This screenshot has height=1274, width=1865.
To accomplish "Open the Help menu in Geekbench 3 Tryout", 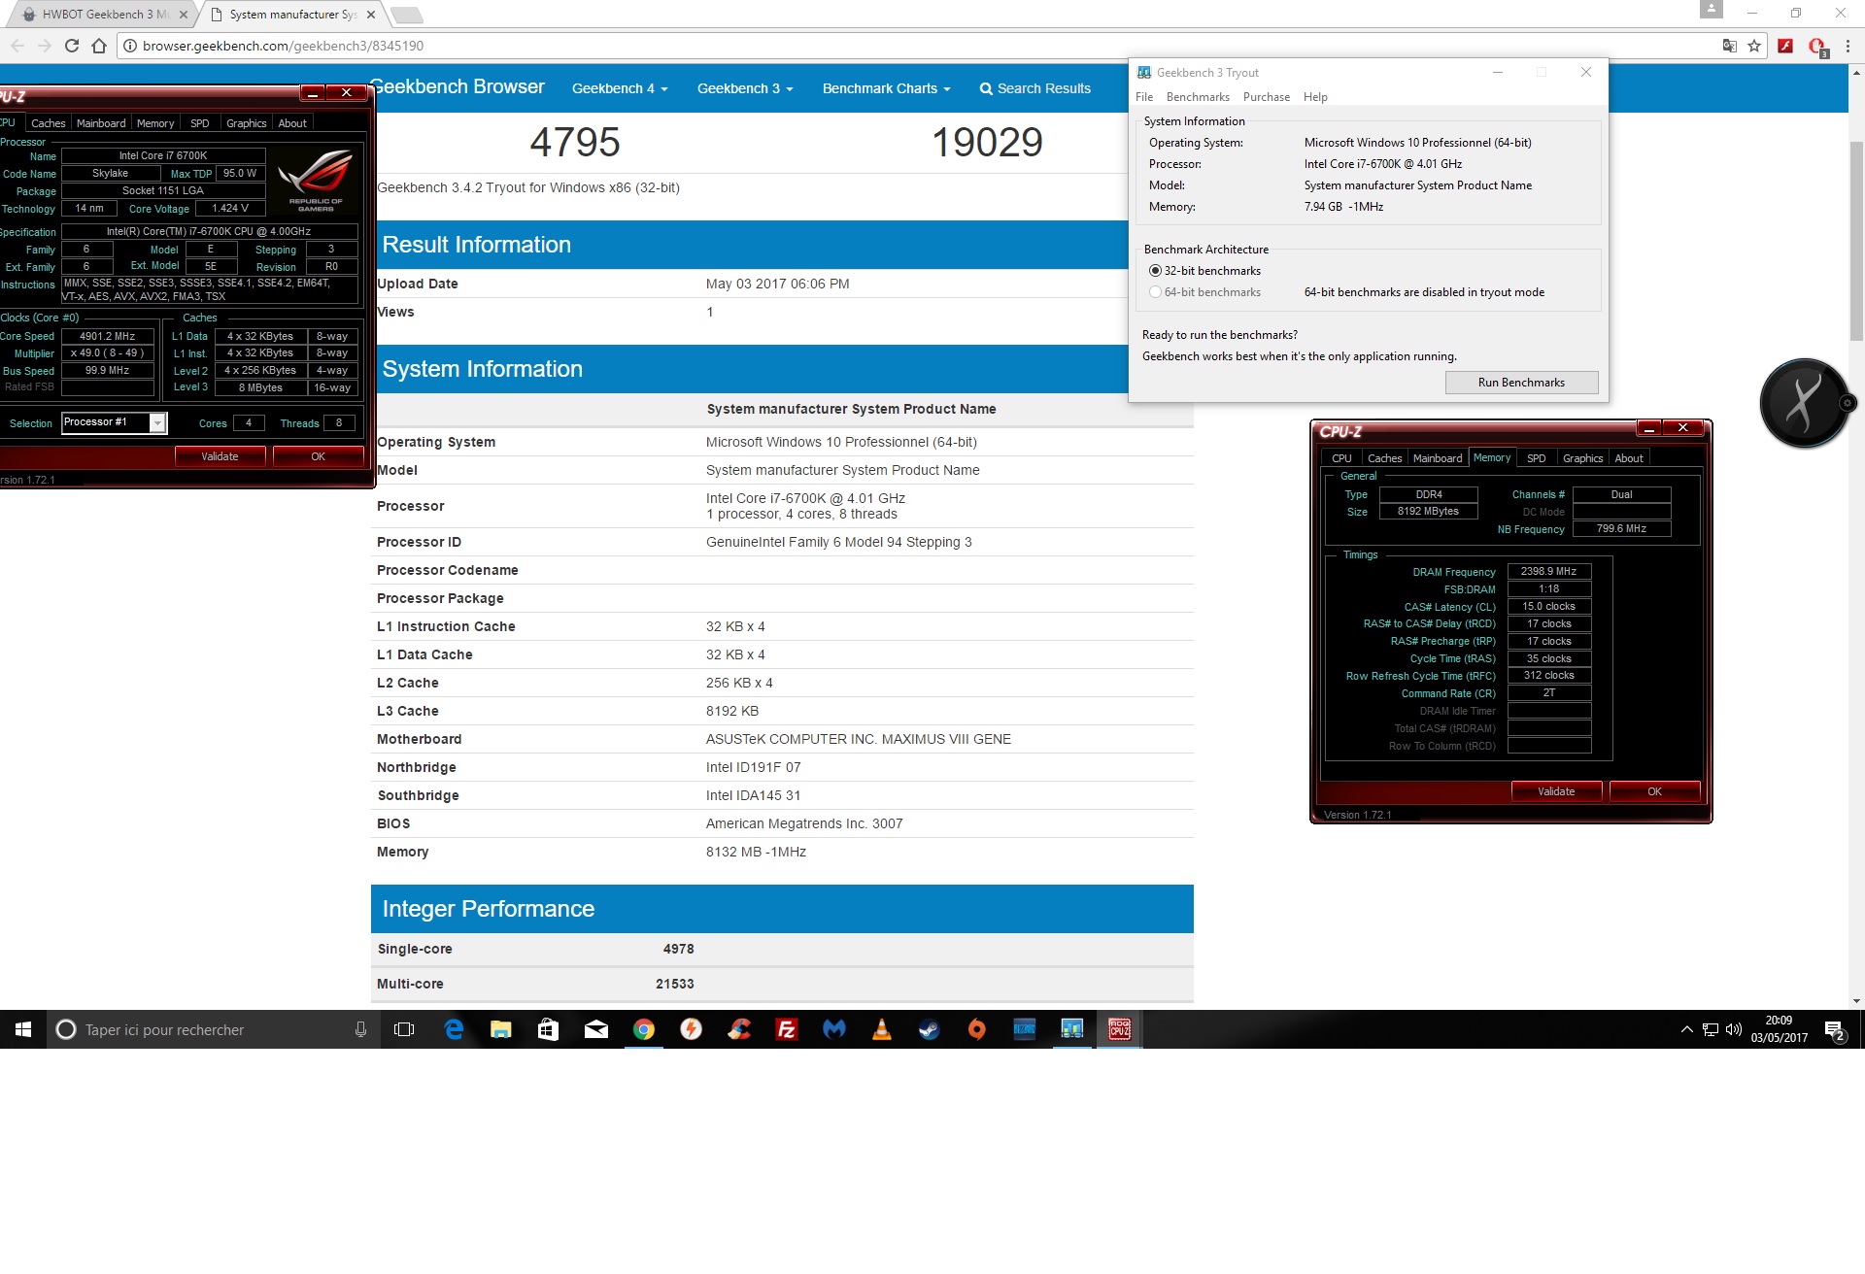I will tap(1315, 97).
